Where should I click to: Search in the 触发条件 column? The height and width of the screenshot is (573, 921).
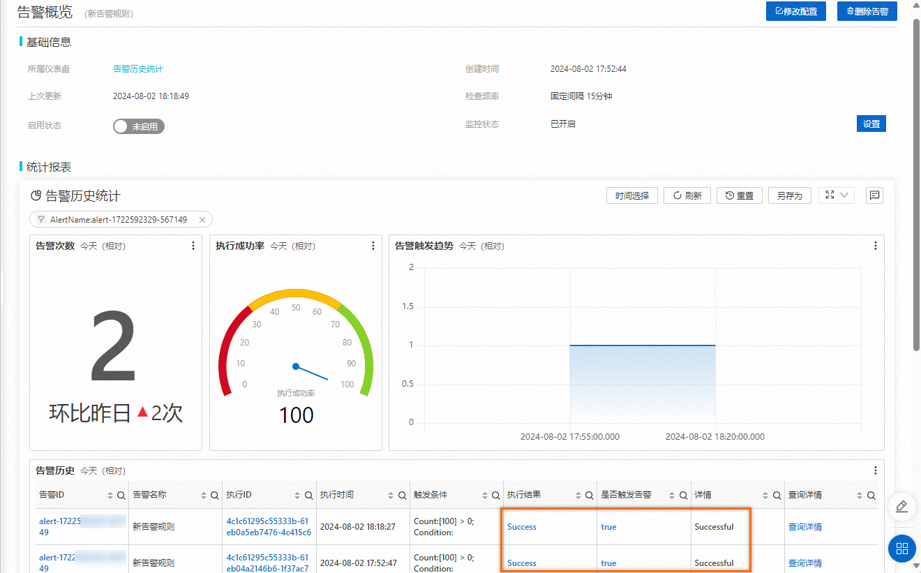[495, 495]
